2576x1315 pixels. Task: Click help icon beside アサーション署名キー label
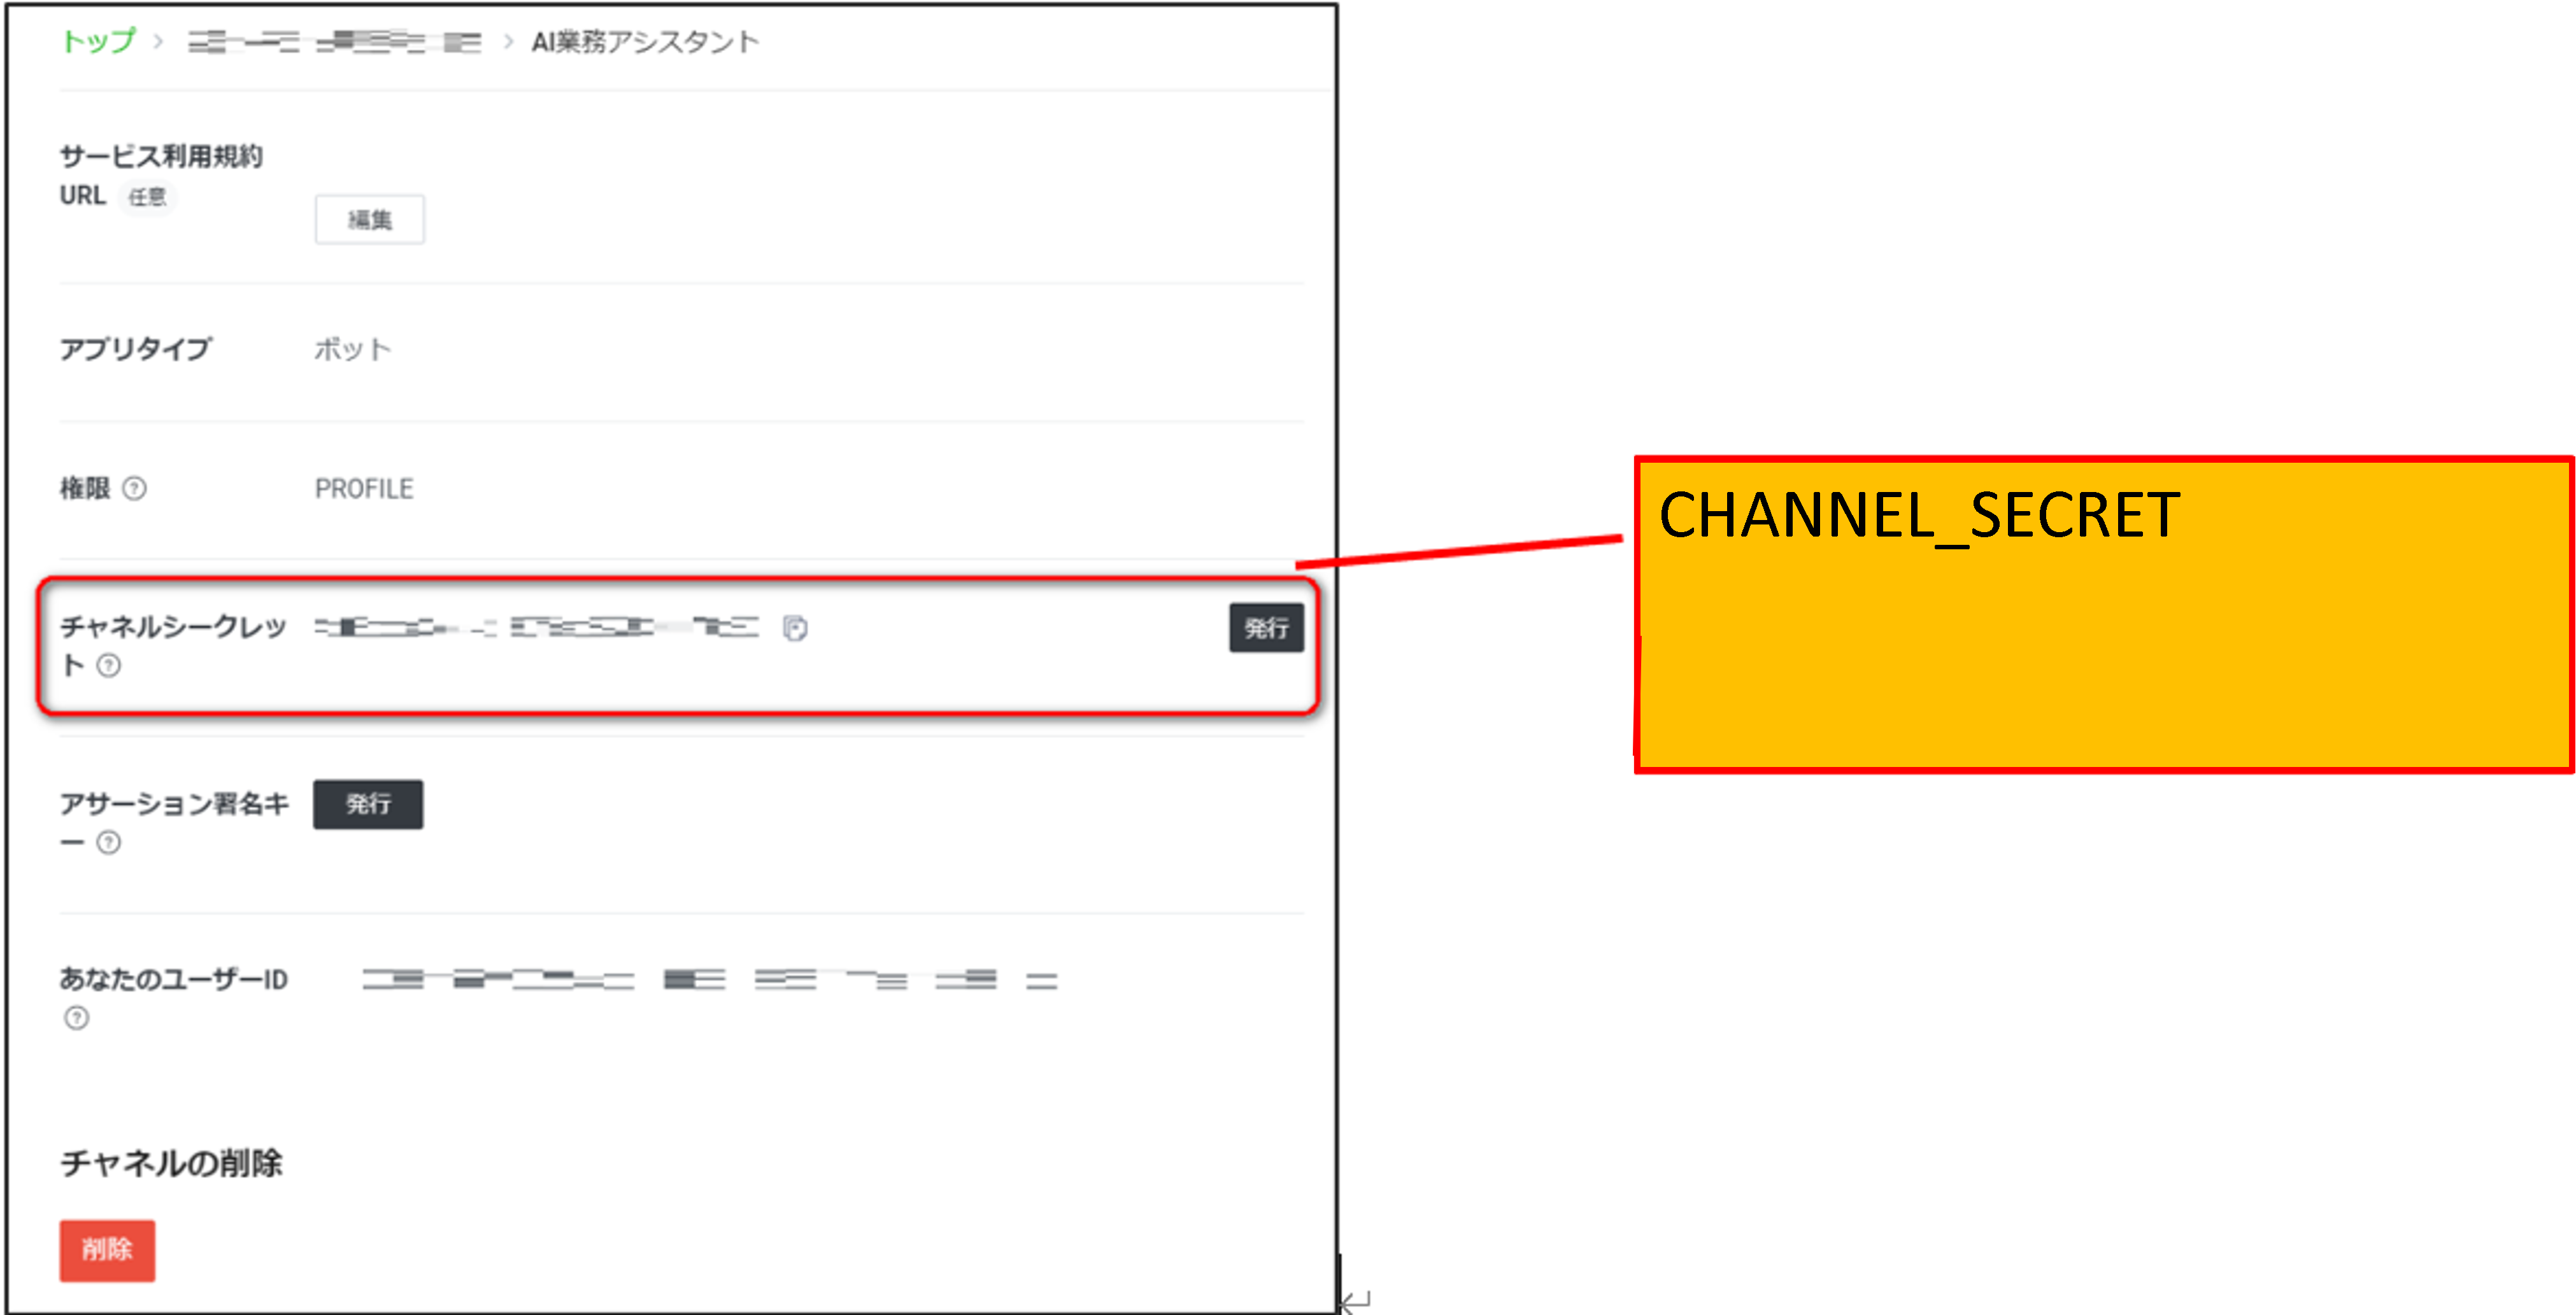click(109, 843)
